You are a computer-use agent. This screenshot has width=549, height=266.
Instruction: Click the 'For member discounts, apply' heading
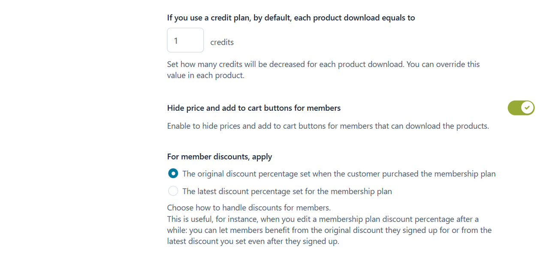(x=219, y=157)
